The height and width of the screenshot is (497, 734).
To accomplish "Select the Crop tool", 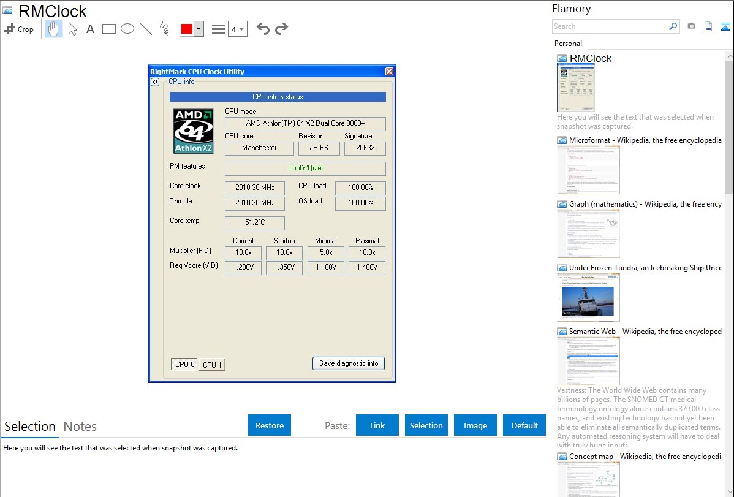I will pyautogui.click(x=19, y=29).
